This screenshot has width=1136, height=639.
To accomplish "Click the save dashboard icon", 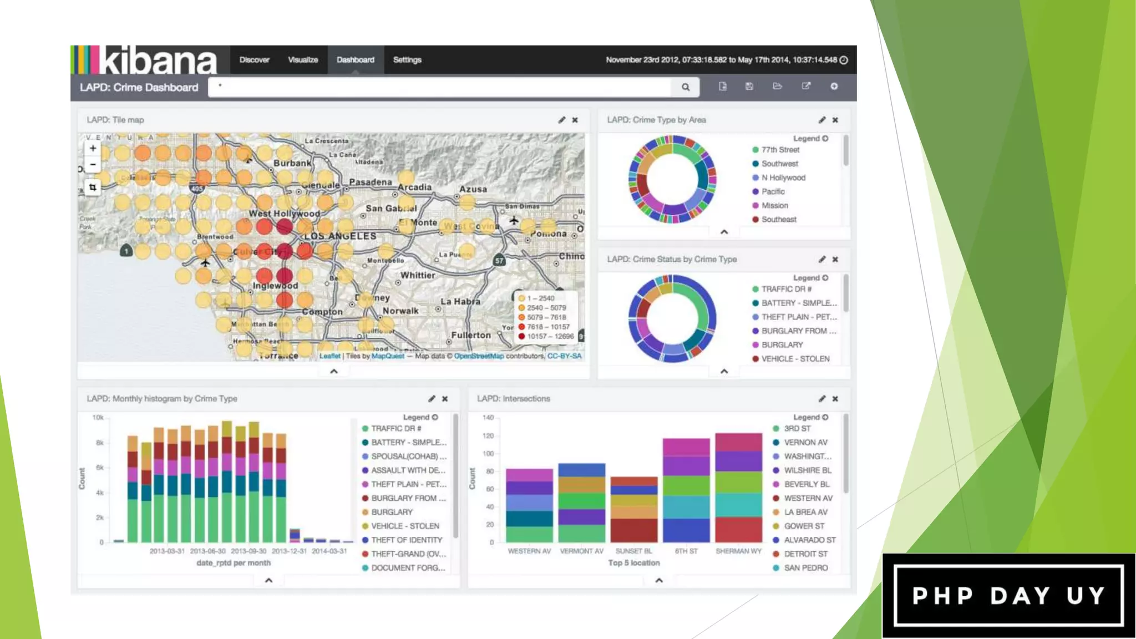I will click(749, 87).
